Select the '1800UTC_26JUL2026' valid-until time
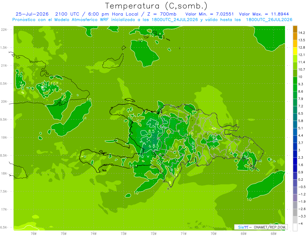Screen dimensions: 307x237 point(269,20)
